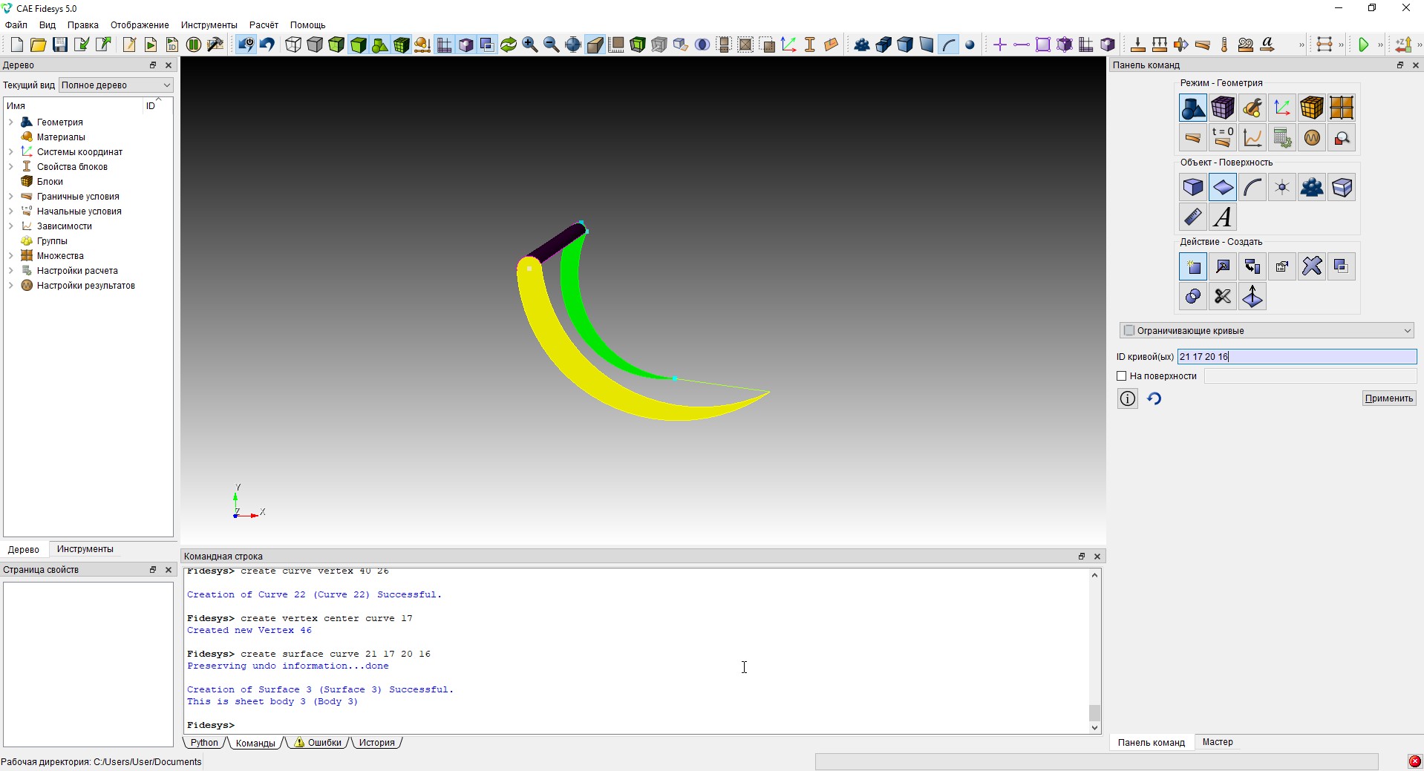Image resolution: width=1424 pixels, height=771 pixels.
Task: Switch to the 'Python' console tab
Action: (x=204, y=742)
